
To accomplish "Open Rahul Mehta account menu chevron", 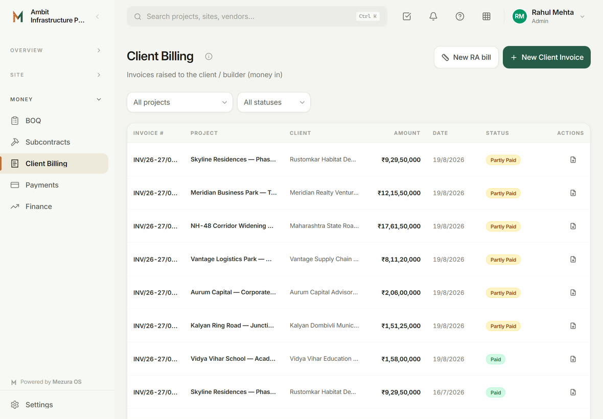I will tap(582, 16).
